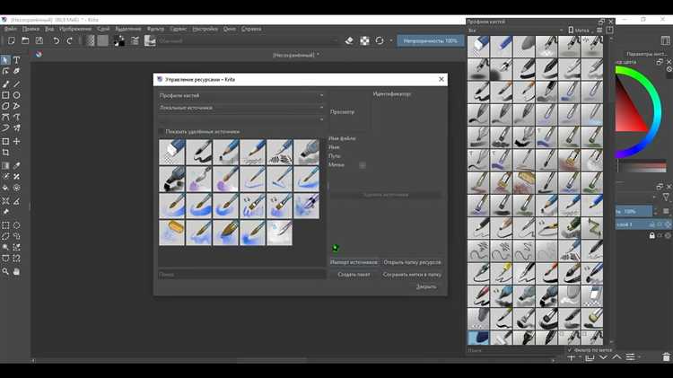Select the Ellipse shape tool
The image size is (673, 378).
(x=16, y=95)
